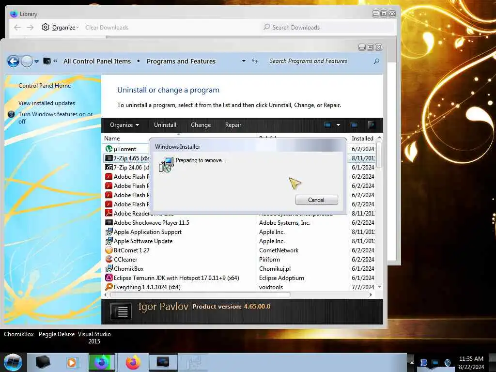Click Search Downloads field in Library window
Viewport: 496px width, 372px height.
[327, 28]
